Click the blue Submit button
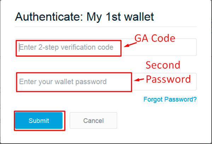The width and height of the screenshot is (212, 144). click(x=39, y=120)
